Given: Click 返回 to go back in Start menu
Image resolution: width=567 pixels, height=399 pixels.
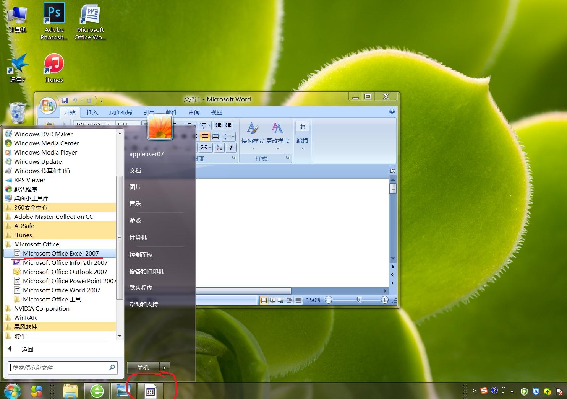Looking at the screenshot, I should coord(27,349).
